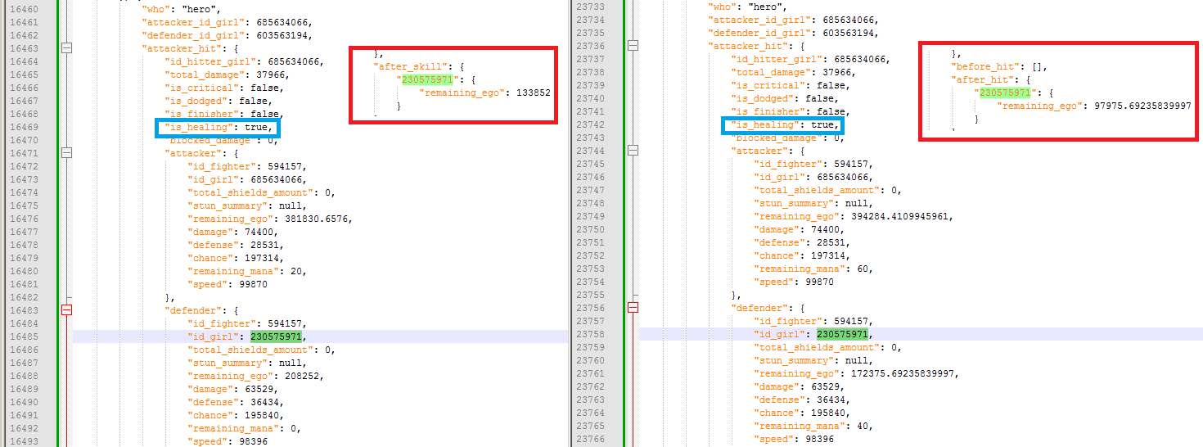This screenshot has width=1203, height=447.
Task: Click the remaining_ego value 133852
Action: (533, 93)
